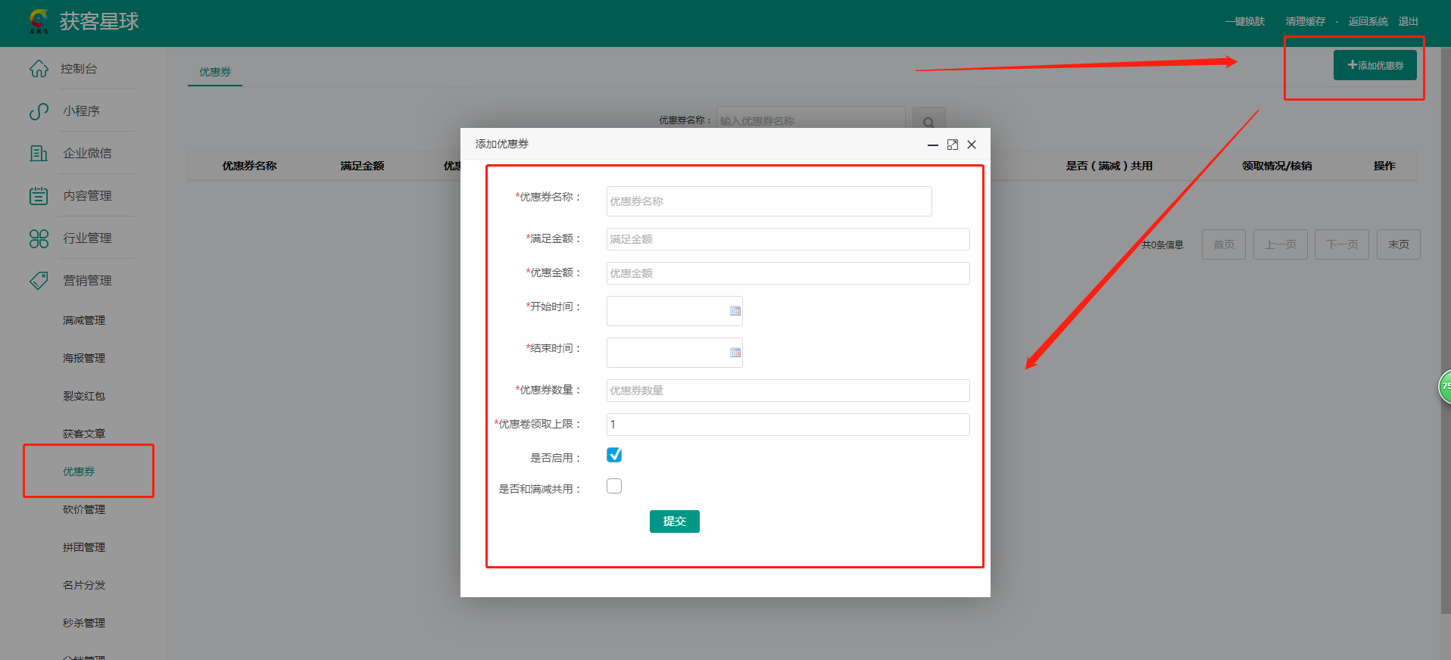Click the search magnifier icon
Image resolution: width=1451 pixels, height=660 pixels.
[x=928, y=122]
